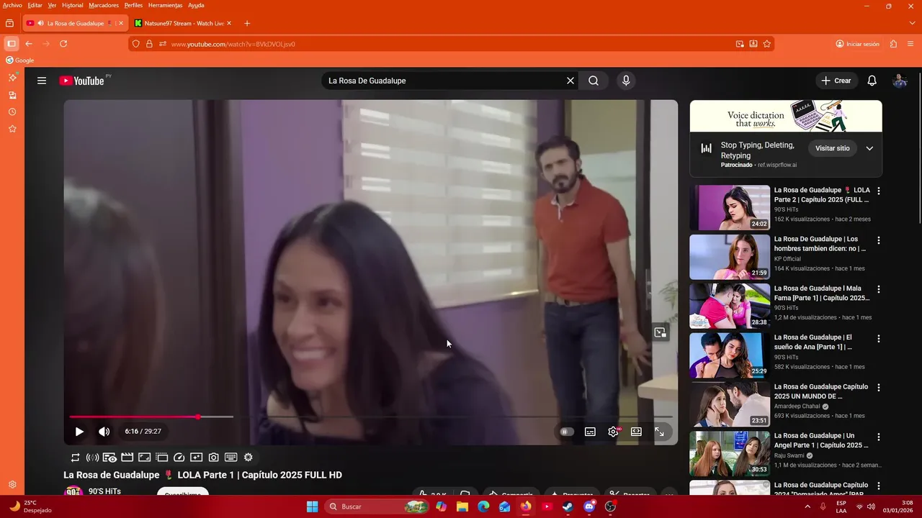
Task: Open options for Los hombres tambien dicen video
Action: [x=878, y=240]
